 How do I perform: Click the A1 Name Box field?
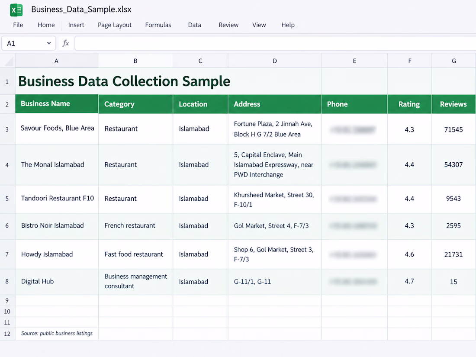point(29,43)
